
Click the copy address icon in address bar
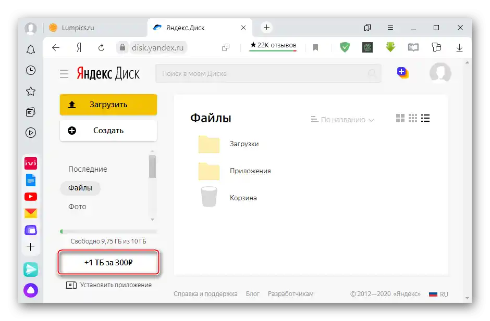[x=226, y=47]
